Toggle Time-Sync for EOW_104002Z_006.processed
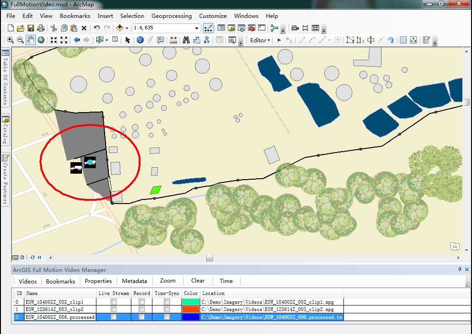The image size is (472, 334). pos(167,317)
